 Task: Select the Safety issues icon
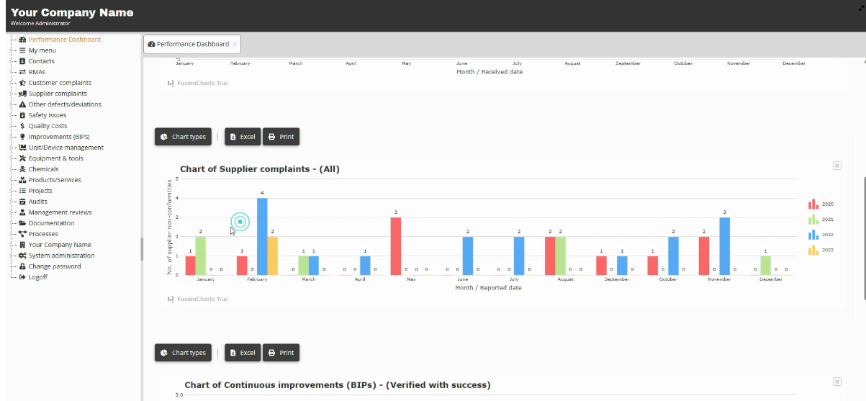pyautogui.click(x=22, y=115)
